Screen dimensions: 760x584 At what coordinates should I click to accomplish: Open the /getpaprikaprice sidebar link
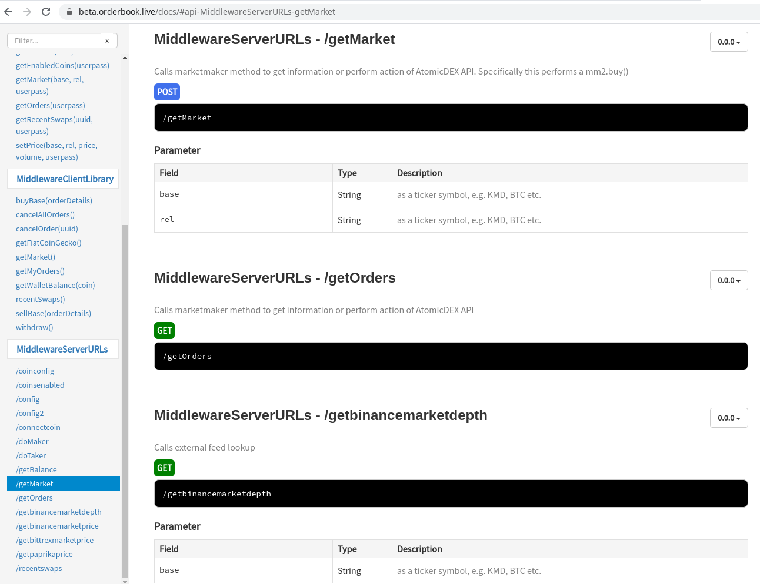tap(45, 554)
